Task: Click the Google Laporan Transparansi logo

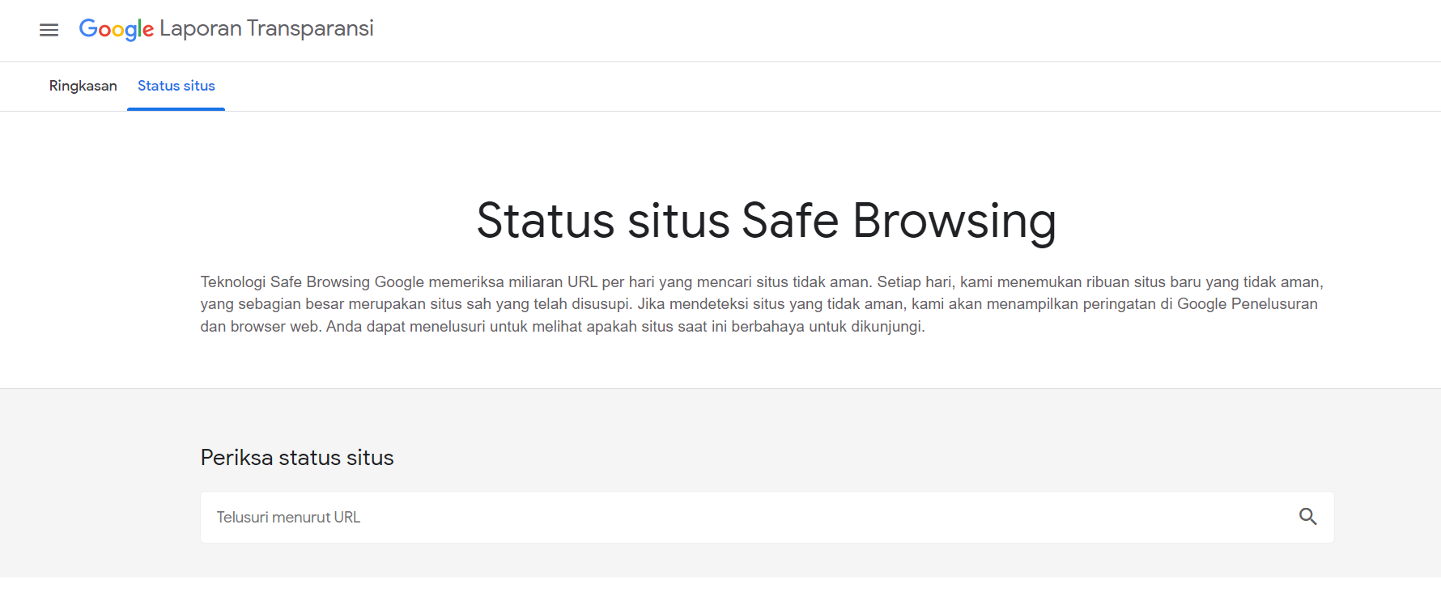Action: [226, 29]
